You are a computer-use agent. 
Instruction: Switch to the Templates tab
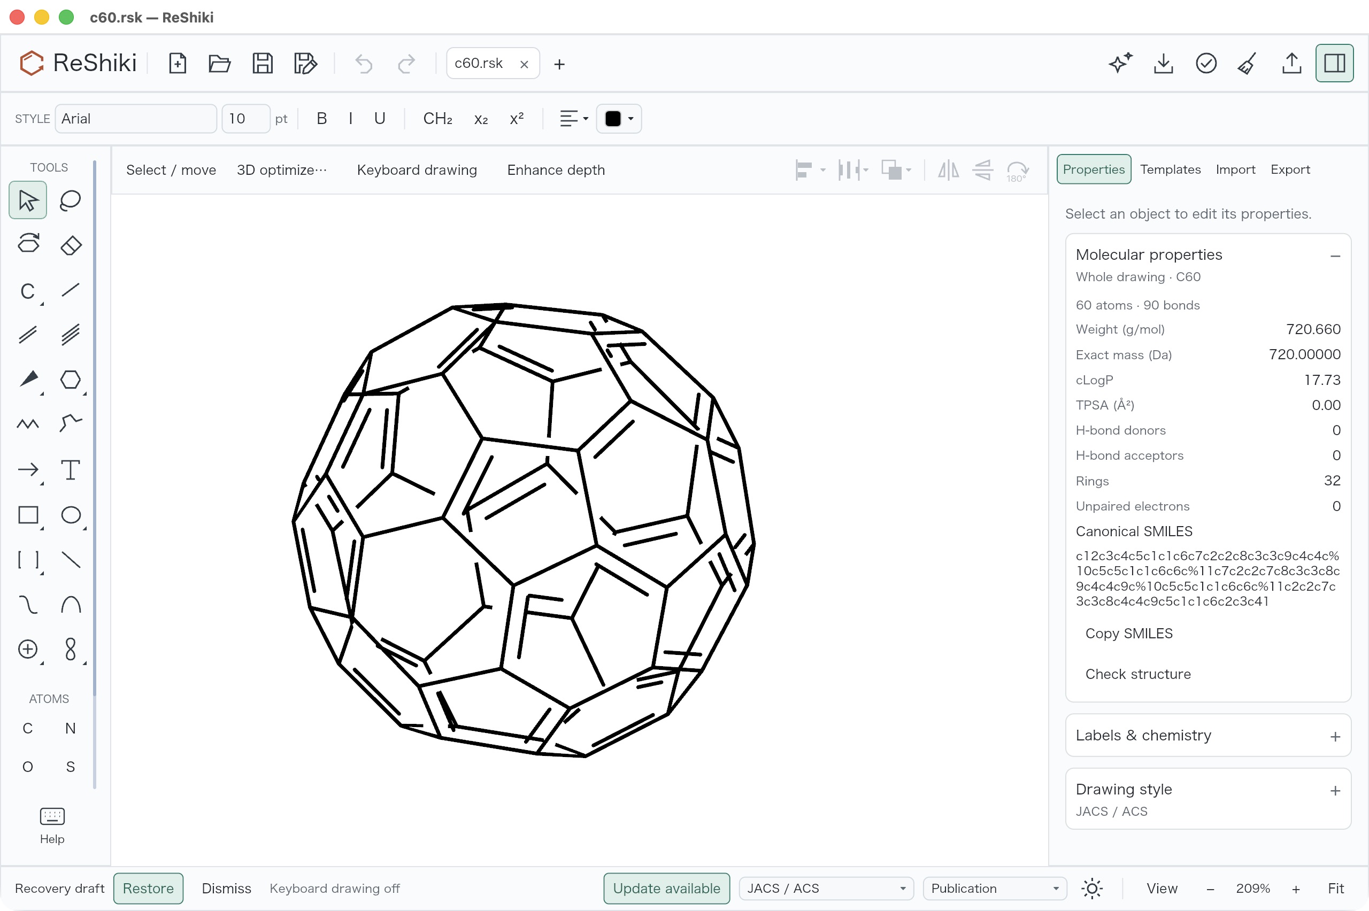click(x=1170, y=169)
